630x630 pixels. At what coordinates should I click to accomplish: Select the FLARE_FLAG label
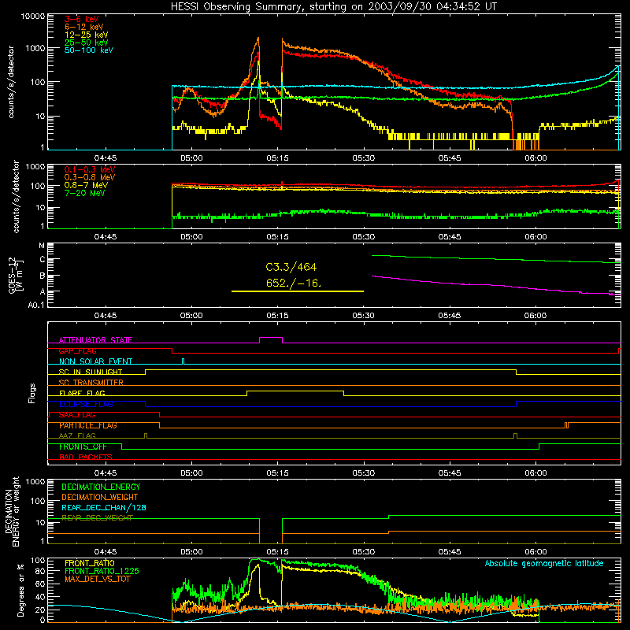[82, 393]
